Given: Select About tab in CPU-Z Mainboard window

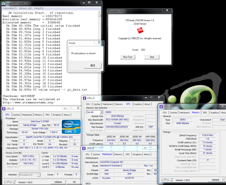Looking at the screenshot, I should click(147, 154).
